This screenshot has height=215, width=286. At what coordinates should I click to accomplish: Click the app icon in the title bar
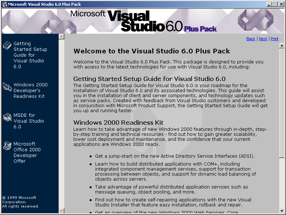click(x=4, y=4)
